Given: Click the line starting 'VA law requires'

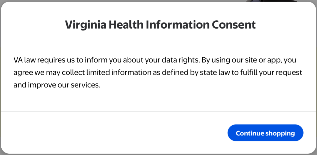Looking at the screenshot, I should click(155, 60).
